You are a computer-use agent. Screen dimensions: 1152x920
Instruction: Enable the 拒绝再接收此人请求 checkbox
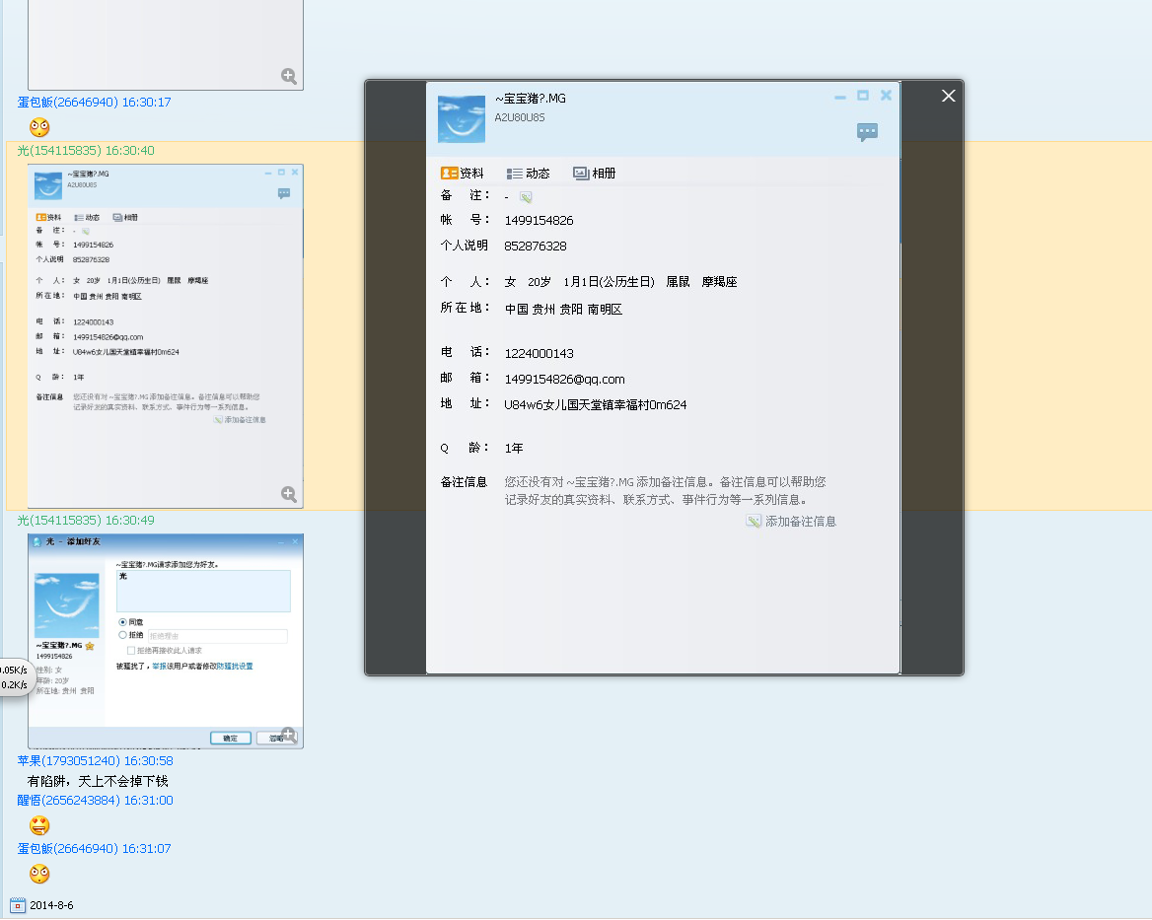point(130,649)
